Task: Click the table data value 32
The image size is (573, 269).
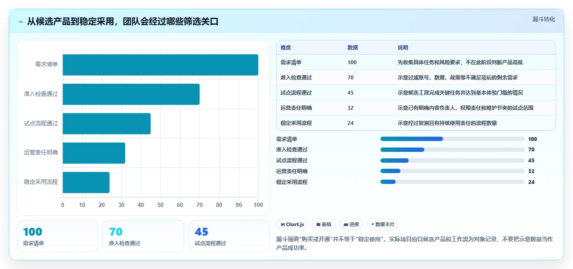Action: pyautogui.click(x=350, y=108)
